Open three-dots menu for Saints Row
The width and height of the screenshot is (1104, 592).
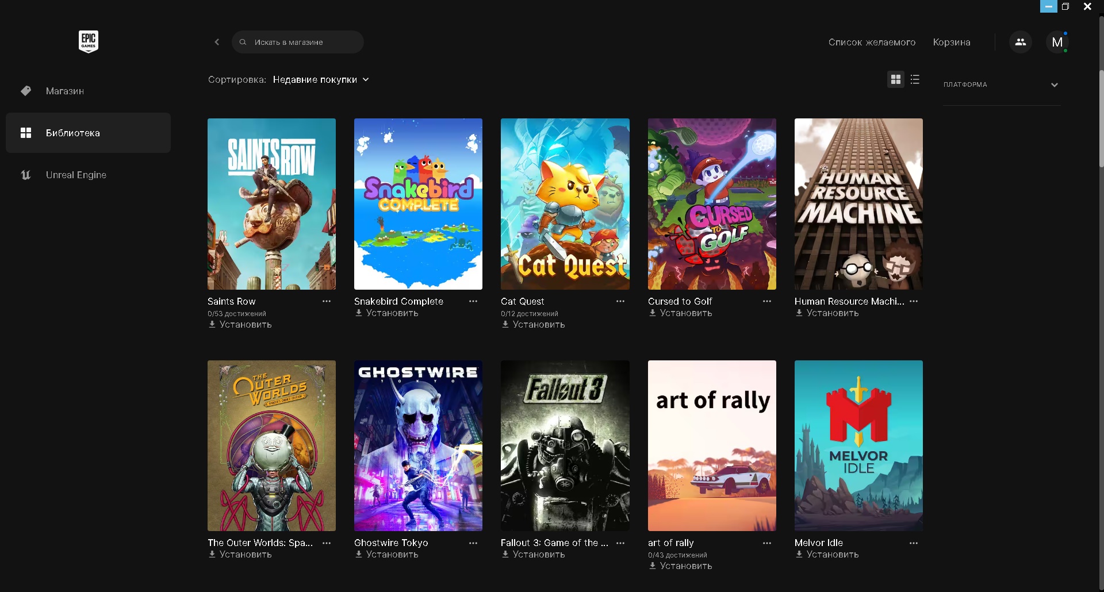pyautogui.click(x=327, y=301)
